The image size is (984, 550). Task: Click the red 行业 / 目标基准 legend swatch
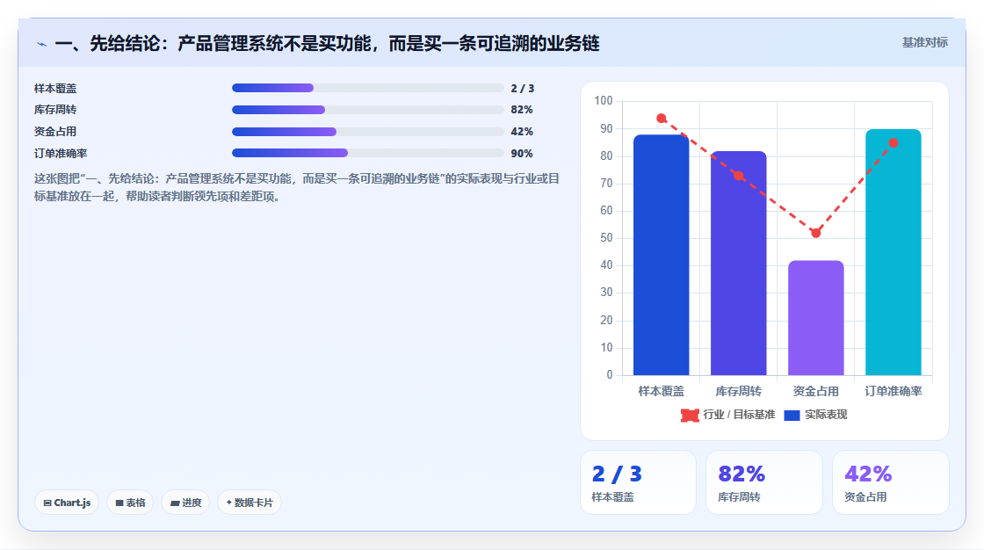tap(690, 415)
